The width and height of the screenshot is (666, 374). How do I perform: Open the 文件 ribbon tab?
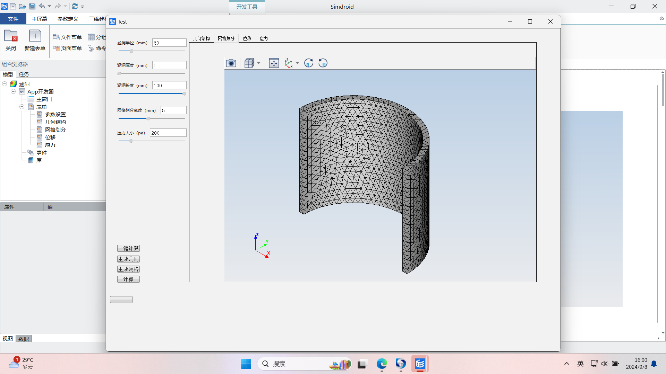13,19
